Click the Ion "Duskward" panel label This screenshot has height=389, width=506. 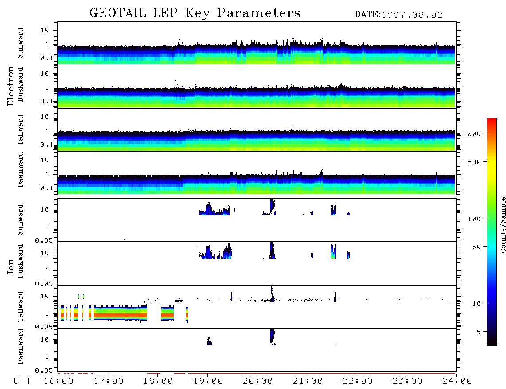[x=20, y=261]
